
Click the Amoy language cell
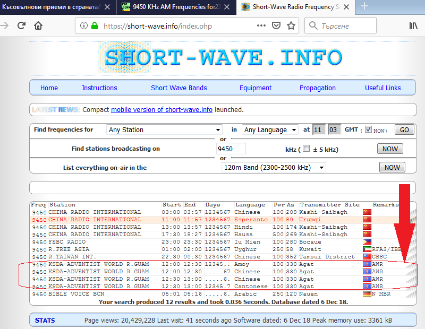242,264
